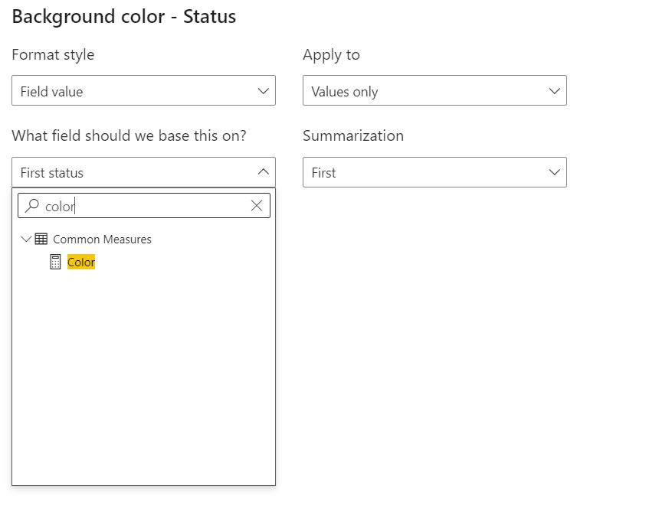Click the Background color - Status heading
Viewport: 672px width, 515px height.
(x=124, y=17)
